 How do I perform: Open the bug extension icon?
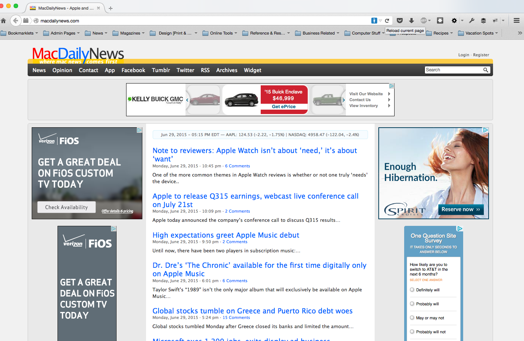click(495, 21)
